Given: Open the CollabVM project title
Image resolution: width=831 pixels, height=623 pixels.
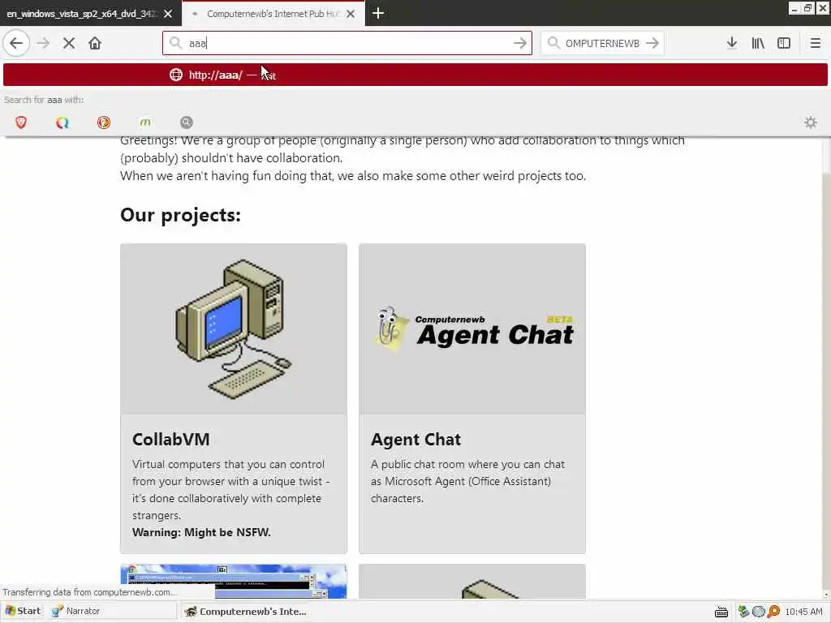Looking at the screenshot, I should [170, 439].
